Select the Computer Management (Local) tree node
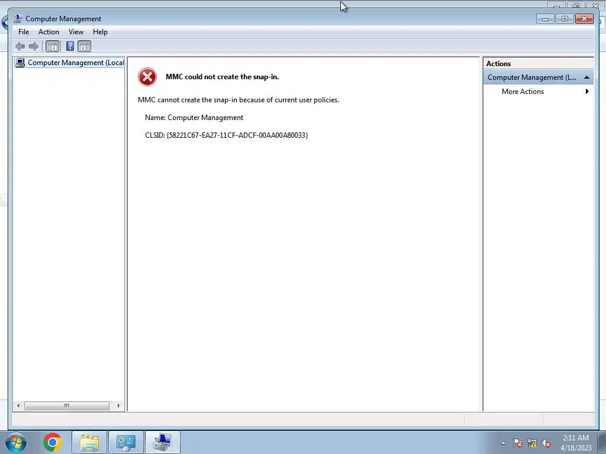The height and width of the screenshot is (454, 606). coord(70,63)
